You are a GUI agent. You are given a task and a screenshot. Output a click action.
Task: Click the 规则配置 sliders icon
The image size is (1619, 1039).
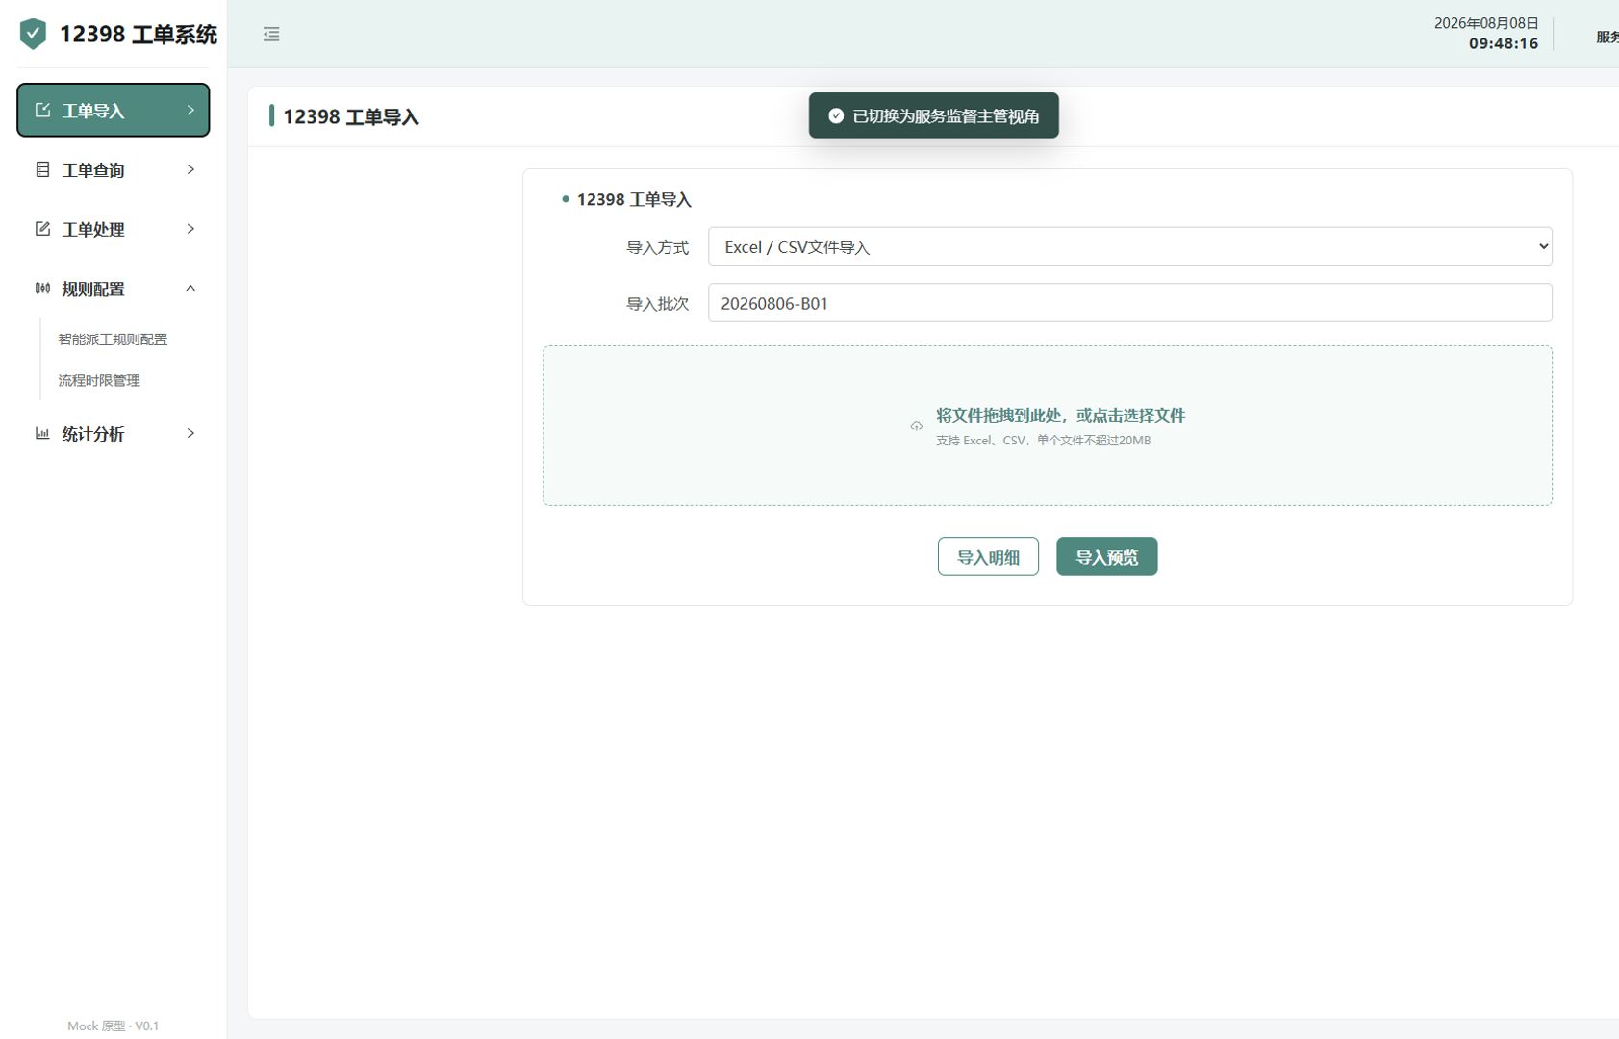pos(42,289)
